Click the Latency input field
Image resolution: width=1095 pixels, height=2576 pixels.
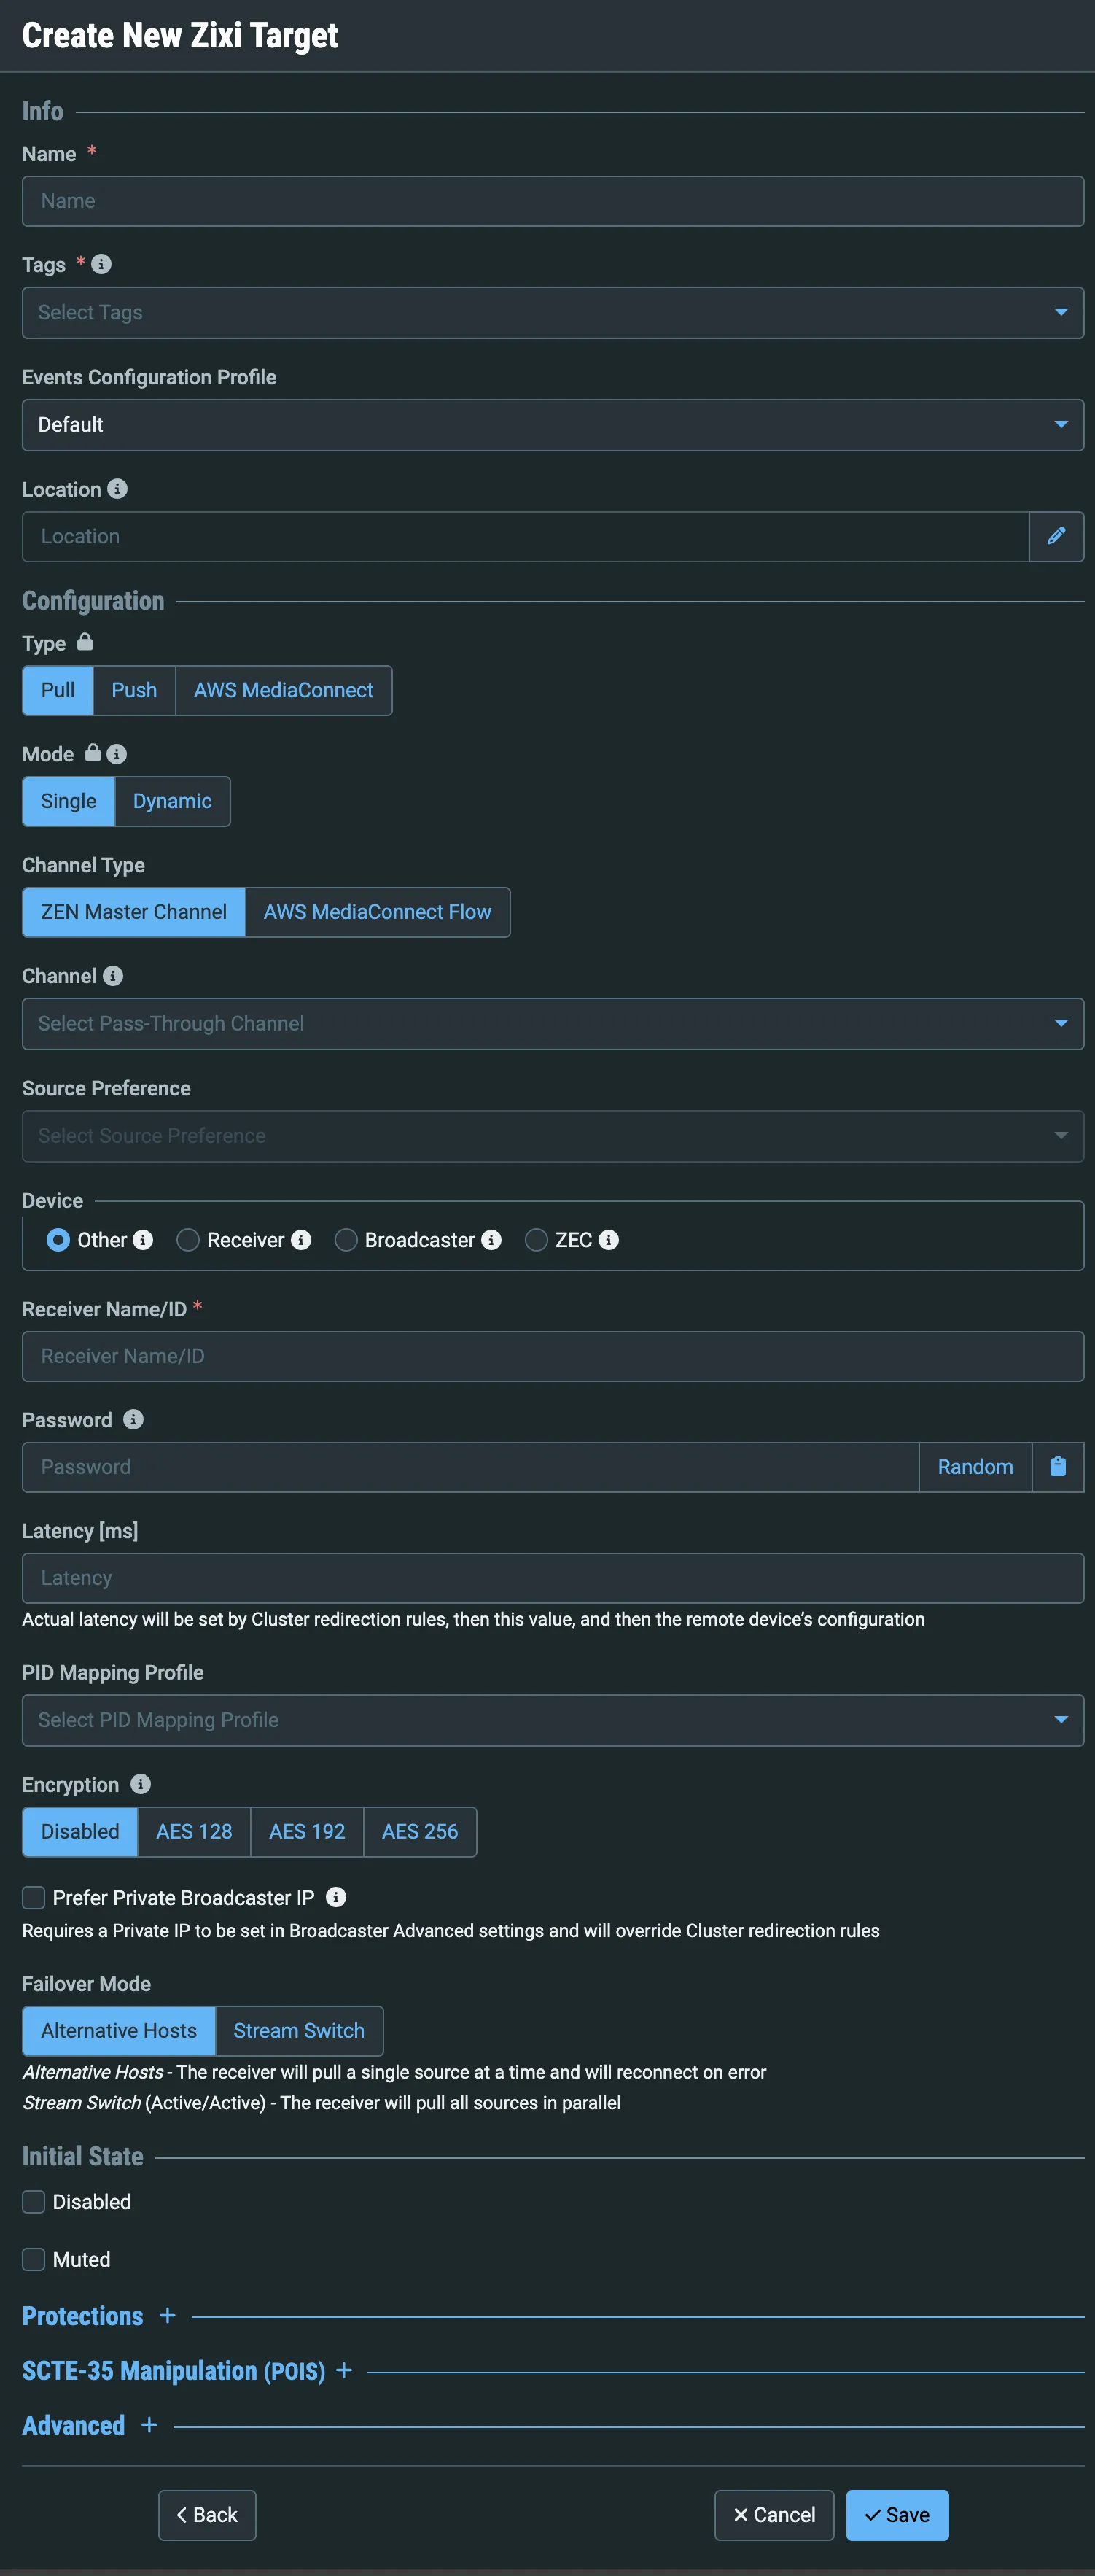click(x=553, y=1578)
